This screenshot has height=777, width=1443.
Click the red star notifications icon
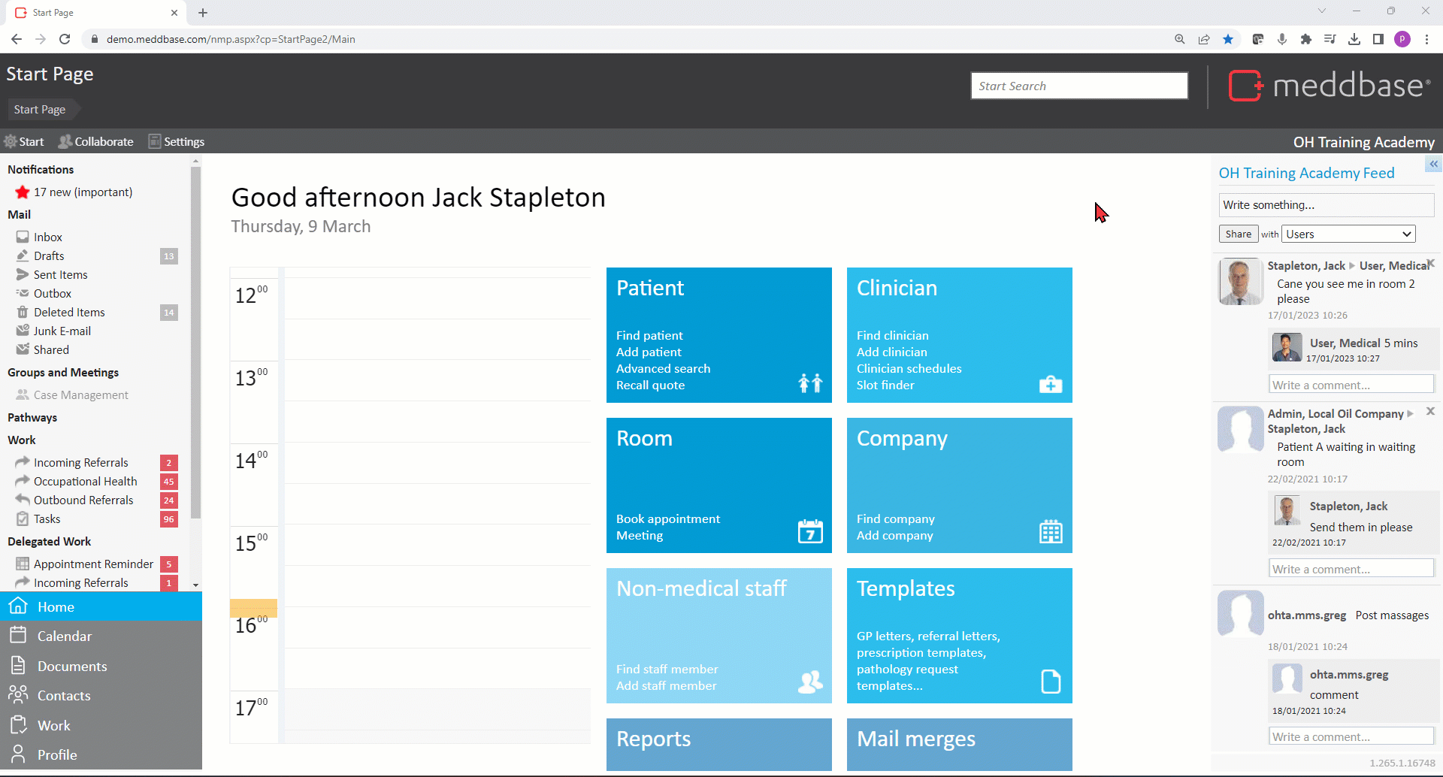[x=23, y=192]
